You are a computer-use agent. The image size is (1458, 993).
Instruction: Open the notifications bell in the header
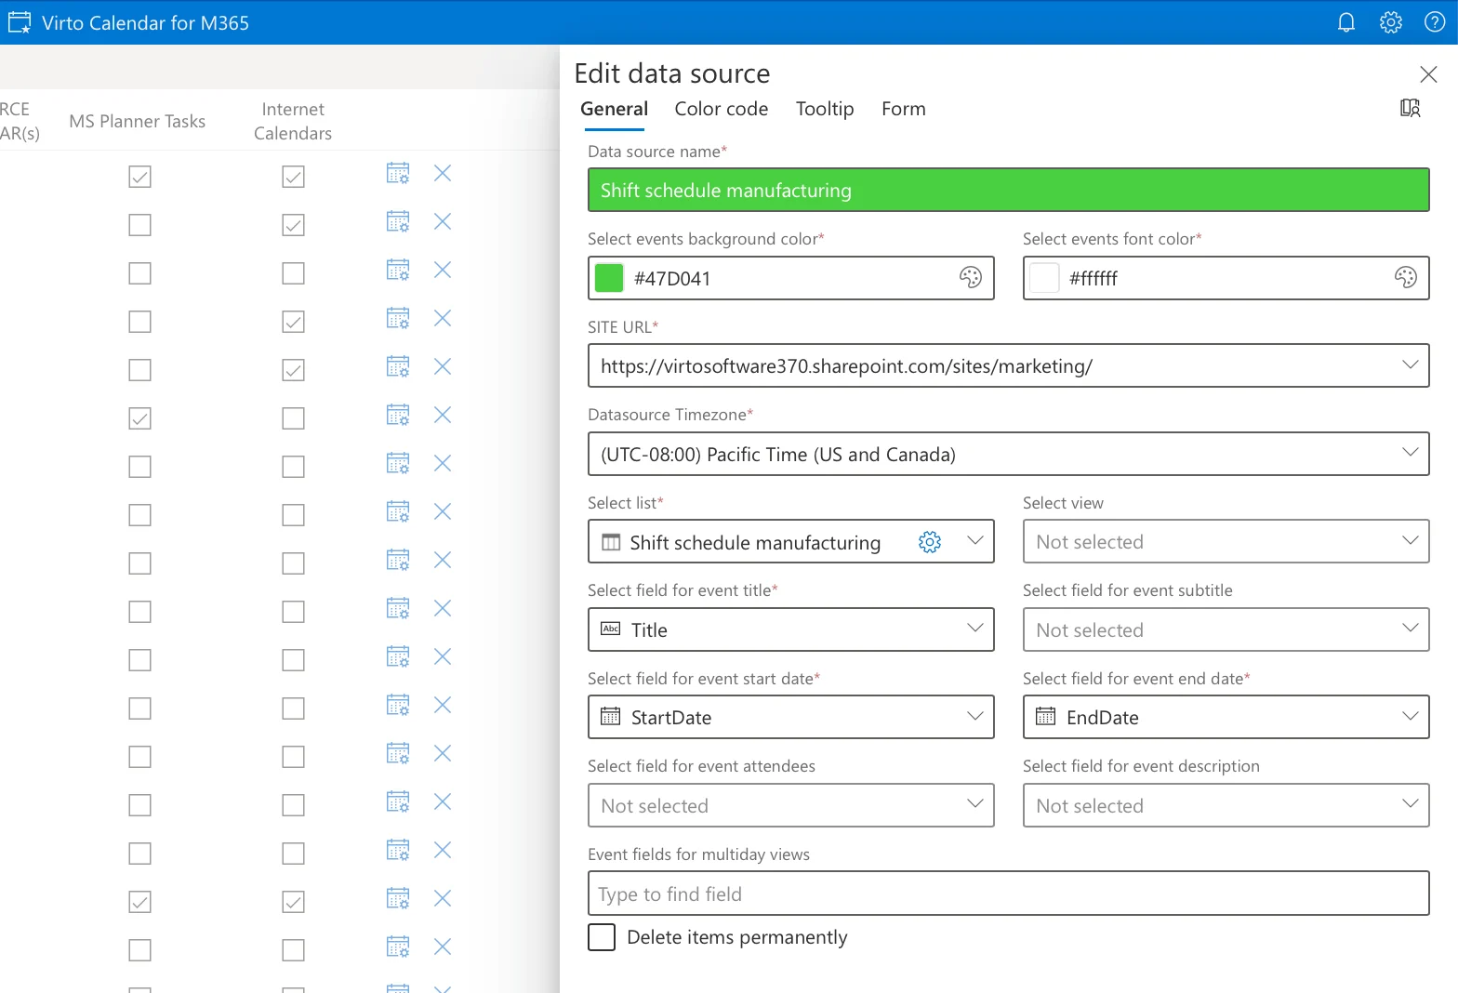[1345, 22]
